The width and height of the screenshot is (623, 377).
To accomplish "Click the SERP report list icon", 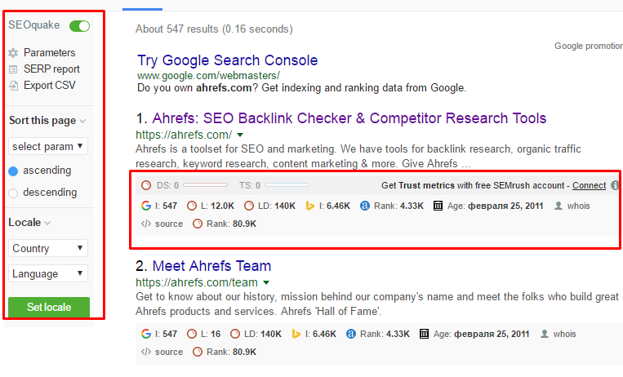I will (13, 69).
